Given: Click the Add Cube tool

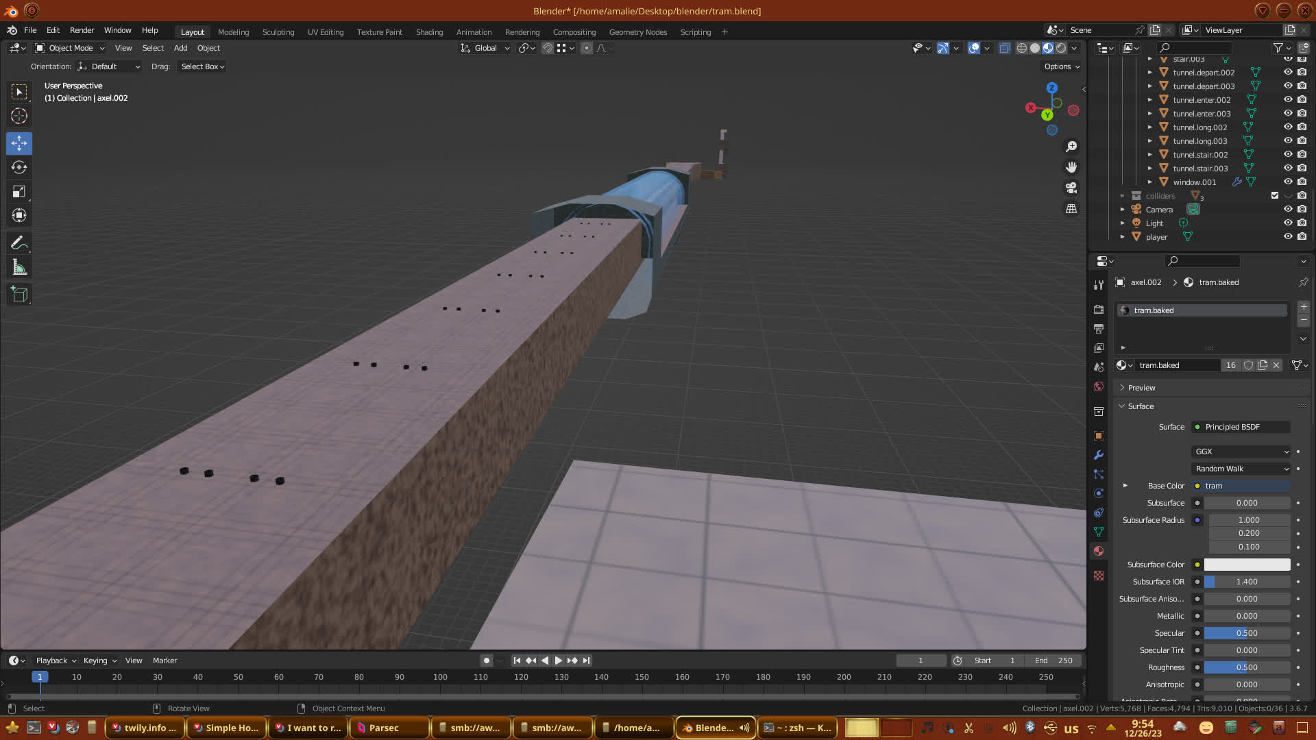Looking at the screenshot, I should click(19, 295).
